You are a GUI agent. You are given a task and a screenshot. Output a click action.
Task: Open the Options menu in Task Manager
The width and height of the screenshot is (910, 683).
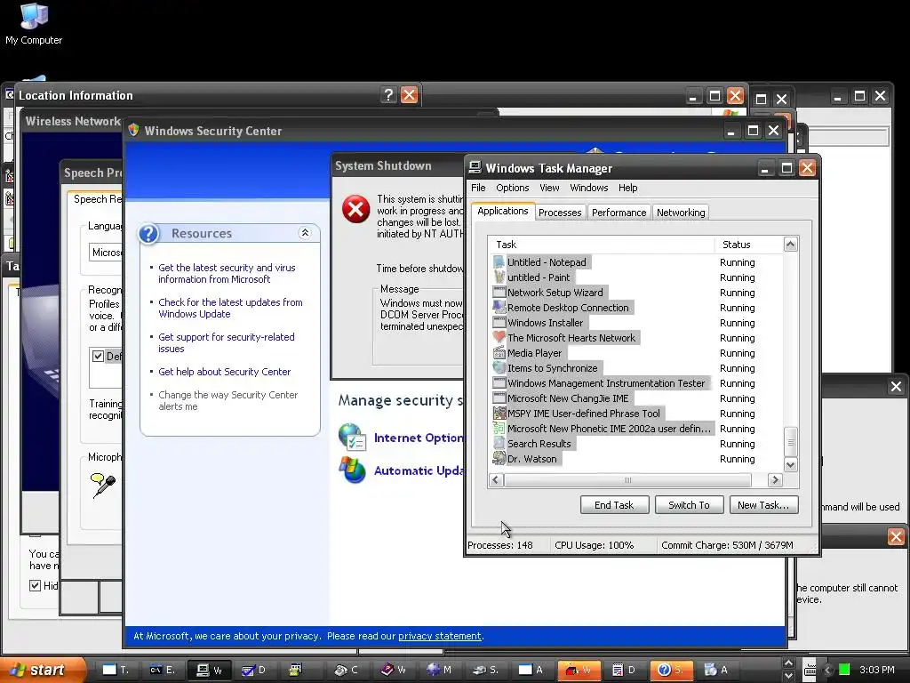pos(513,188)
